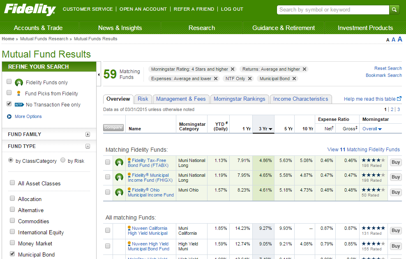406x259 pixels.
Task: Open the Guidance & Retirement menu
Action: (284, 28)
